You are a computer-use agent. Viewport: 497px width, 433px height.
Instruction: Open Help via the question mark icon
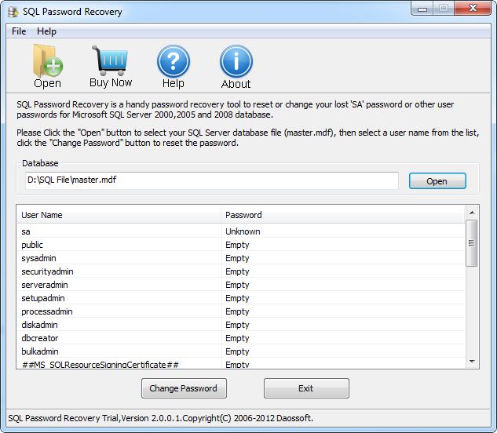[174, 61]
